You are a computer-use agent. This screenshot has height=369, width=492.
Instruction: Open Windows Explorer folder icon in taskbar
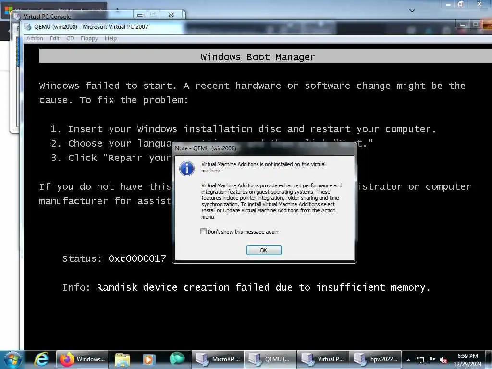point(123,360)
